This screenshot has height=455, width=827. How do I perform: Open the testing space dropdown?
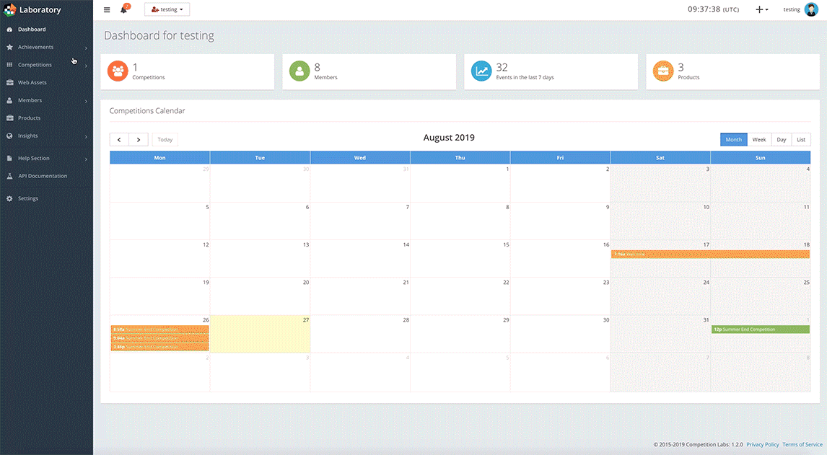pyautogui.click(x=167, y=10)
